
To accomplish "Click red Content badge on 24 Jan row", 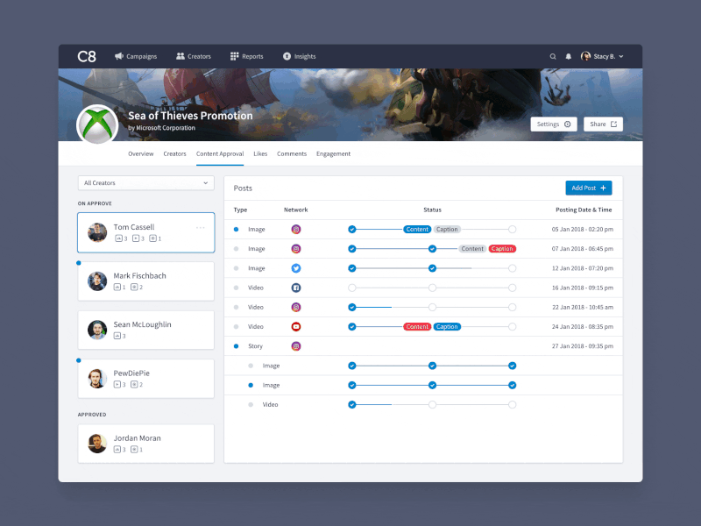I will pyautogui.click(x=417, y=327).
